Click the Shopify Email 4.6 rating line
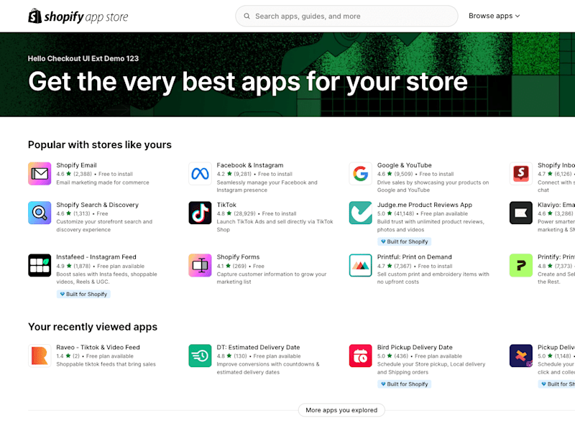The width and height of the screenshot is (575, 431). tap(94, 174)
